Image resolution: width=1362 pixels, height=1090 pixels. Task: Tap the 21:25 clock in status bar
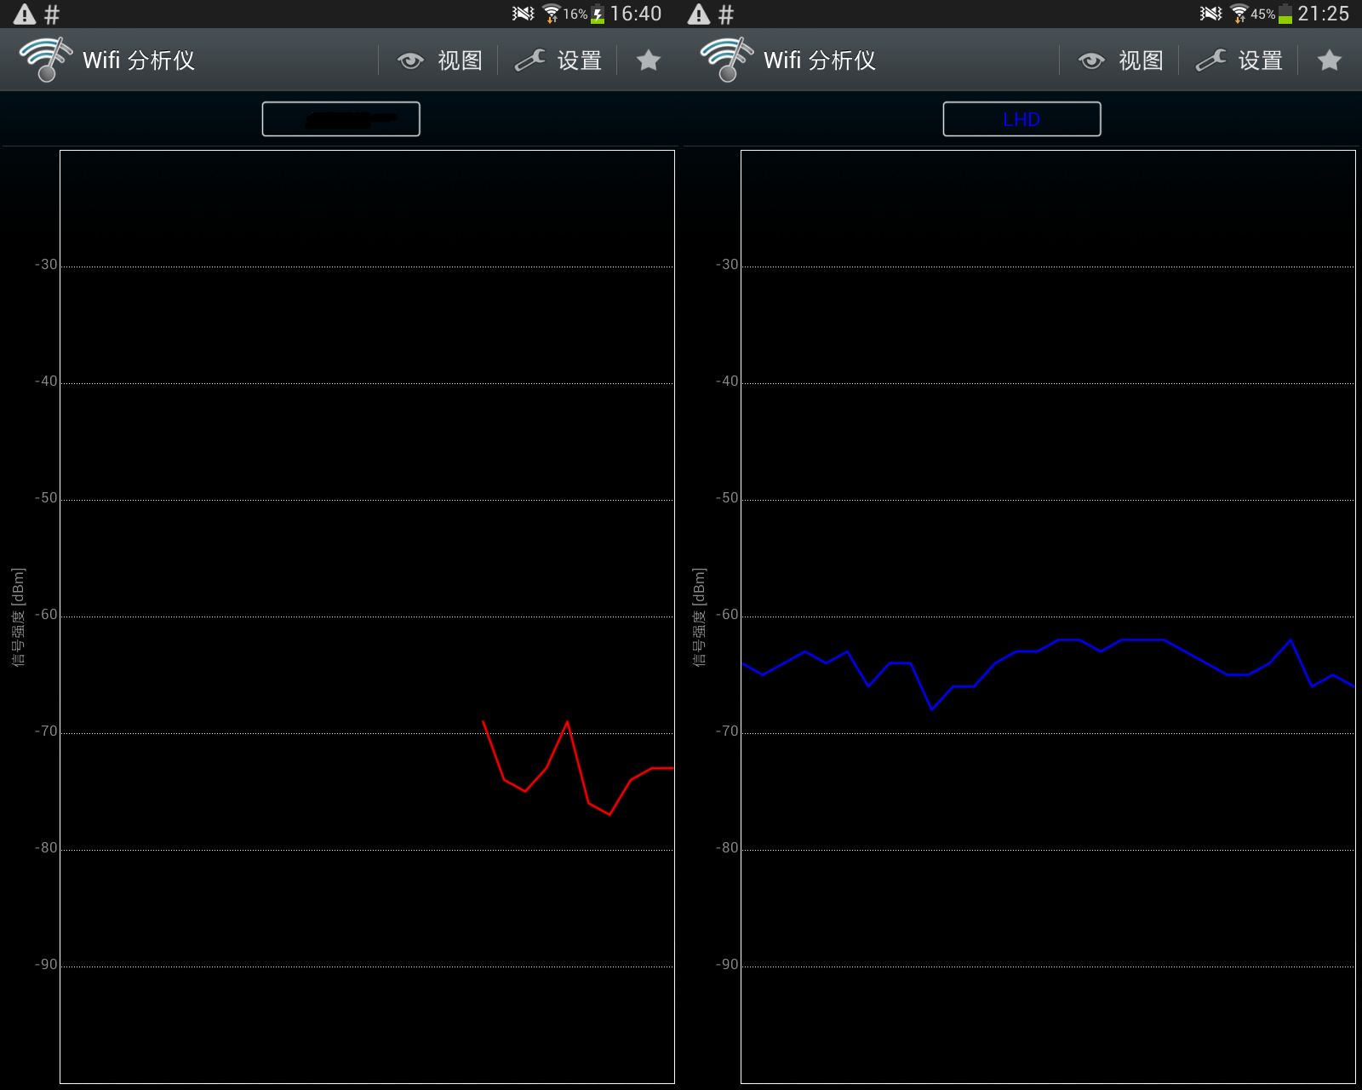point(1324,14)
